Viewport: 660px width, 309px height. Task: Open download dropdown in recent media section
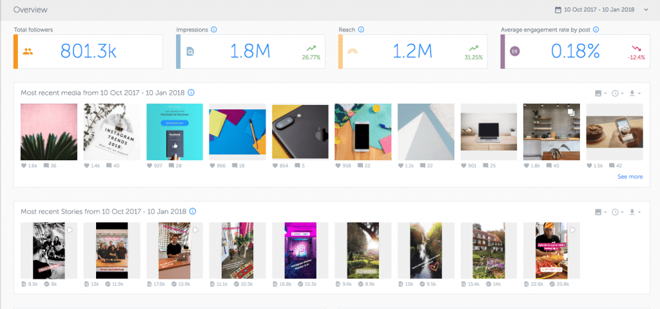click(x=634, y=93)
